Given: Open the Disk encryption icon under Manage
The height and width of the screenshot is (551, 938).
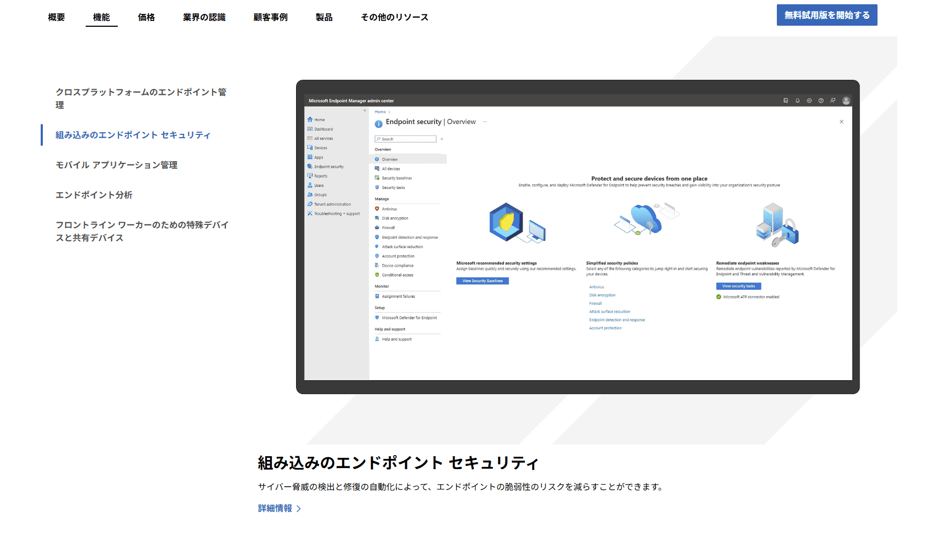Looking at the screenshot, I should (377, 218).
